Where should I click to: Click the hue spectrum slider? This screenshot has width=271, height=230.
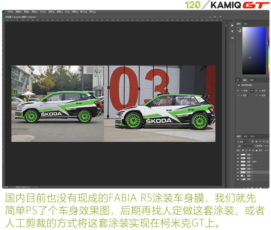coord(269,51)
